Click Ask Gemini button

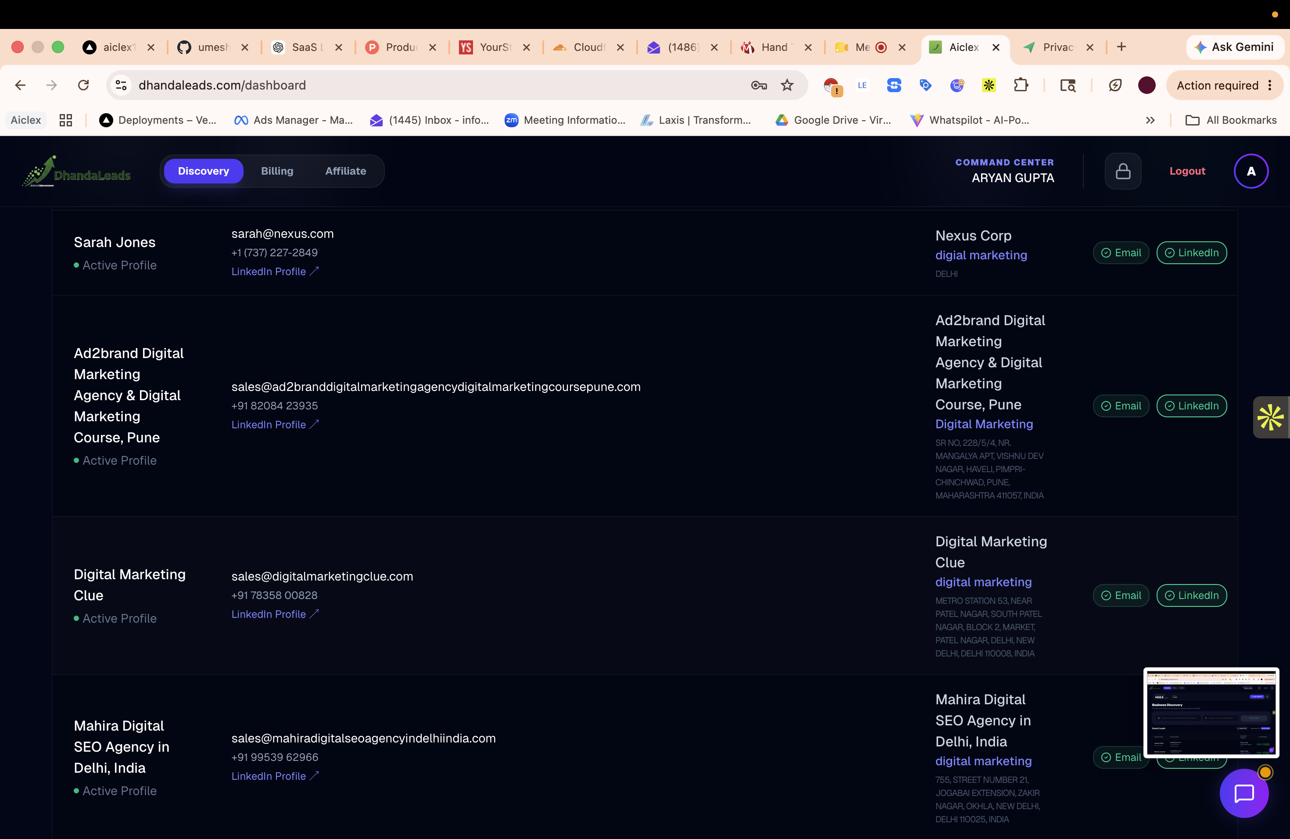pyautogui.click(x=1235, y=47)
